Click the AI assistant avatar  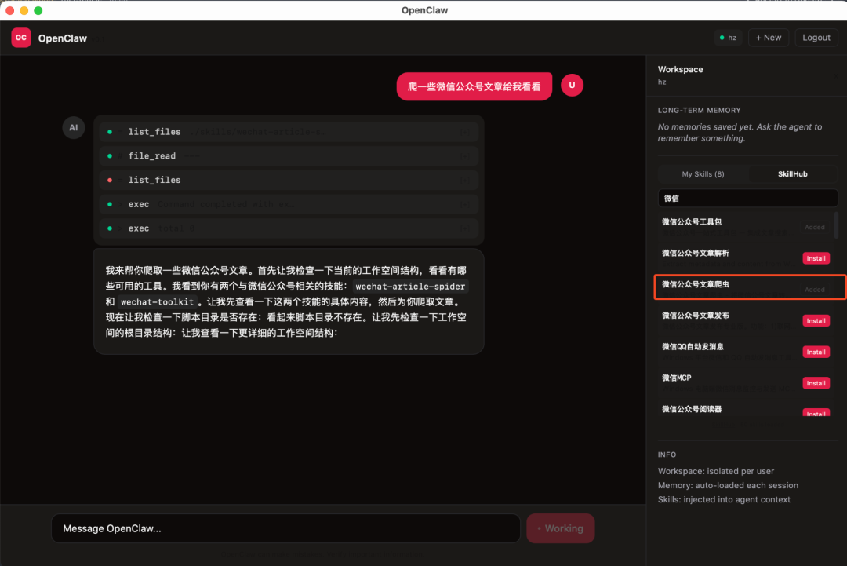click(73, 127)
